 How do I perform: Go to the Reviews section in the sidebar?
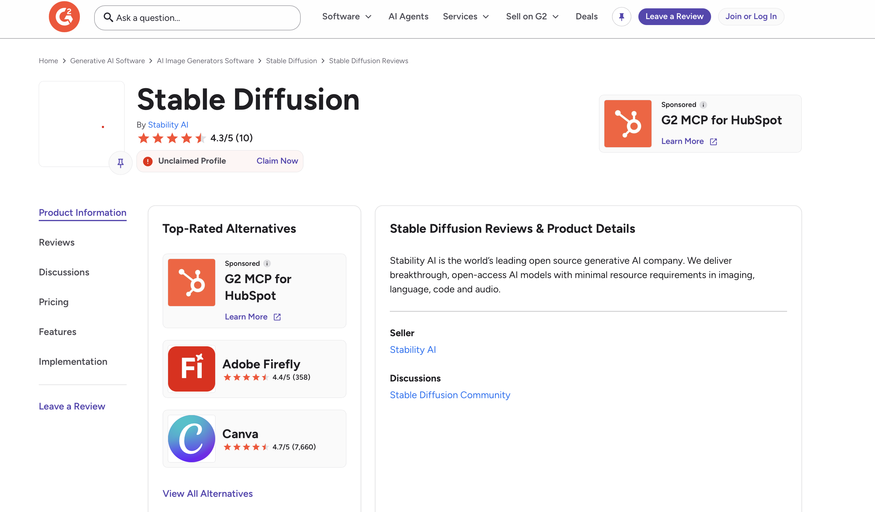pos(57,242)
